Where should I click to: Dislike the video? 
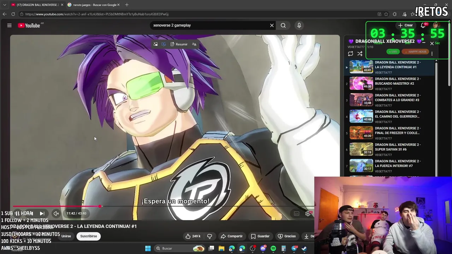209,236
